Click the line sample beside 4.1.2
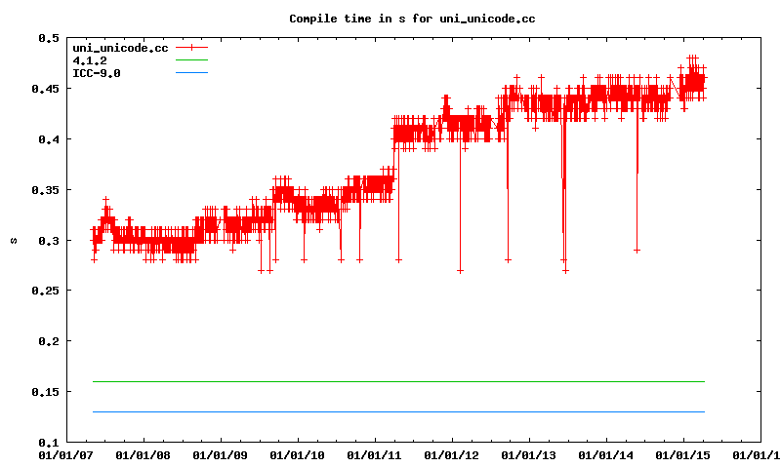781x468 pixels. coord(192,60)
